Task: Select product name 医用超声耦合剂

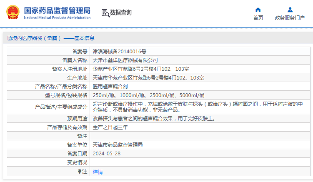Action: [110, 87]
